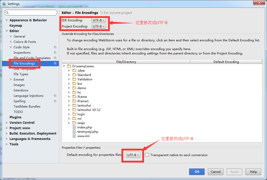The height and width of the screenshot is (180, 267).
Task: Open Inspections settings page
Action: pyautogui.click(x=22, y=53)
